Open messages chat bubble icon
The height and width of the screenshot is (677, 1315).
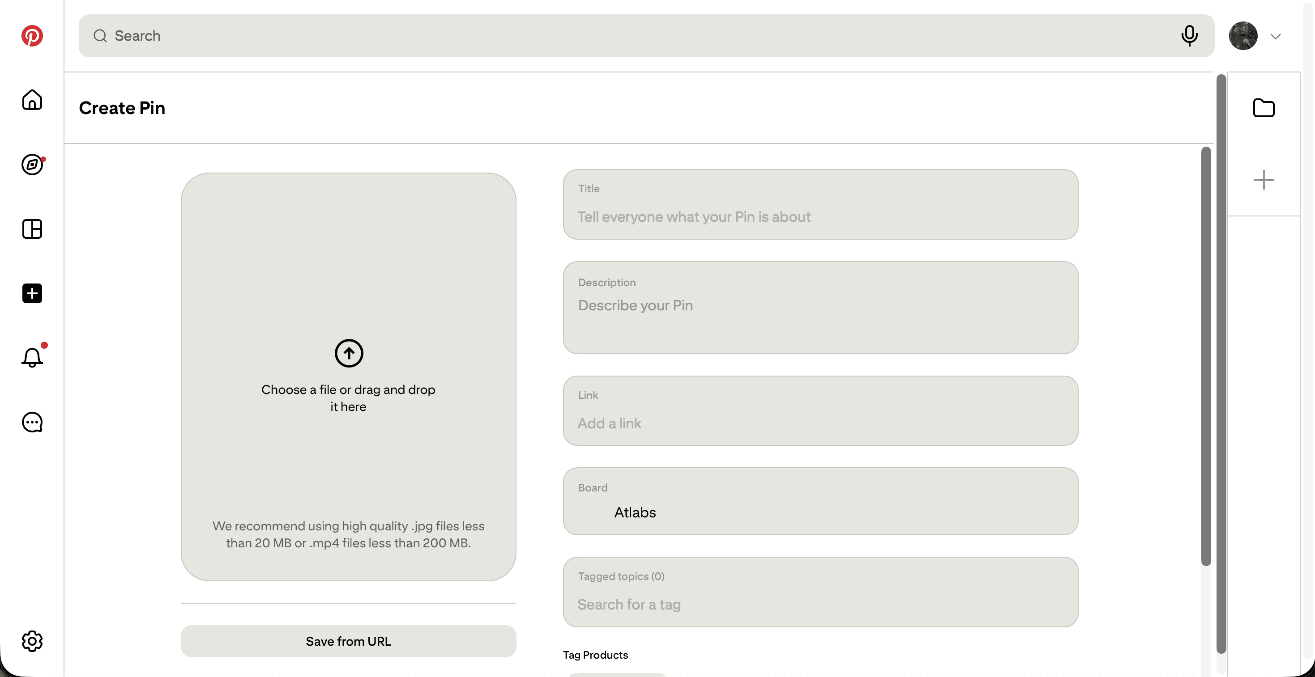32,423
